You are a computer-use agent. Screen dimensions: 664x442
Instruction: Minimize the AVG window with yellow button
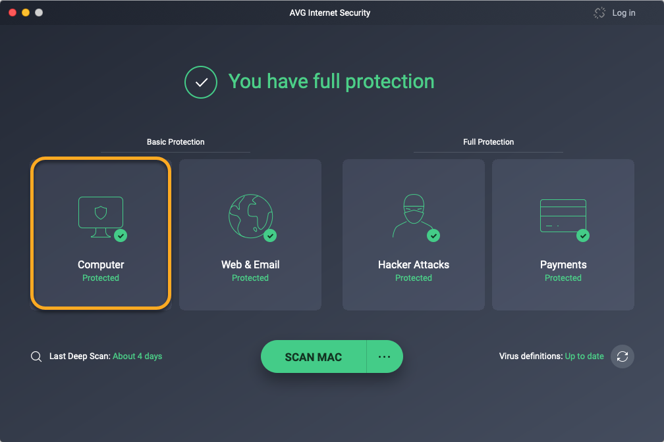[x=26, y=12]
